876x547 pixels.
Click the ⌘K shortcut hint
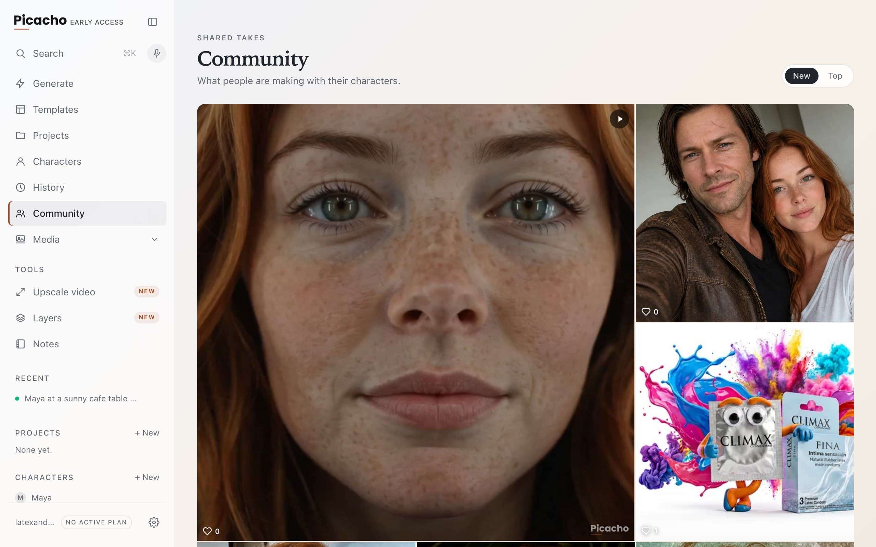(130, 54)
